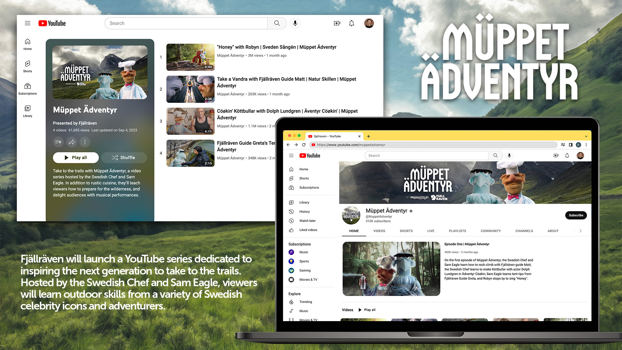
Task: Click Play all beside Videos on channel
Action: click(x=367, y=310)
